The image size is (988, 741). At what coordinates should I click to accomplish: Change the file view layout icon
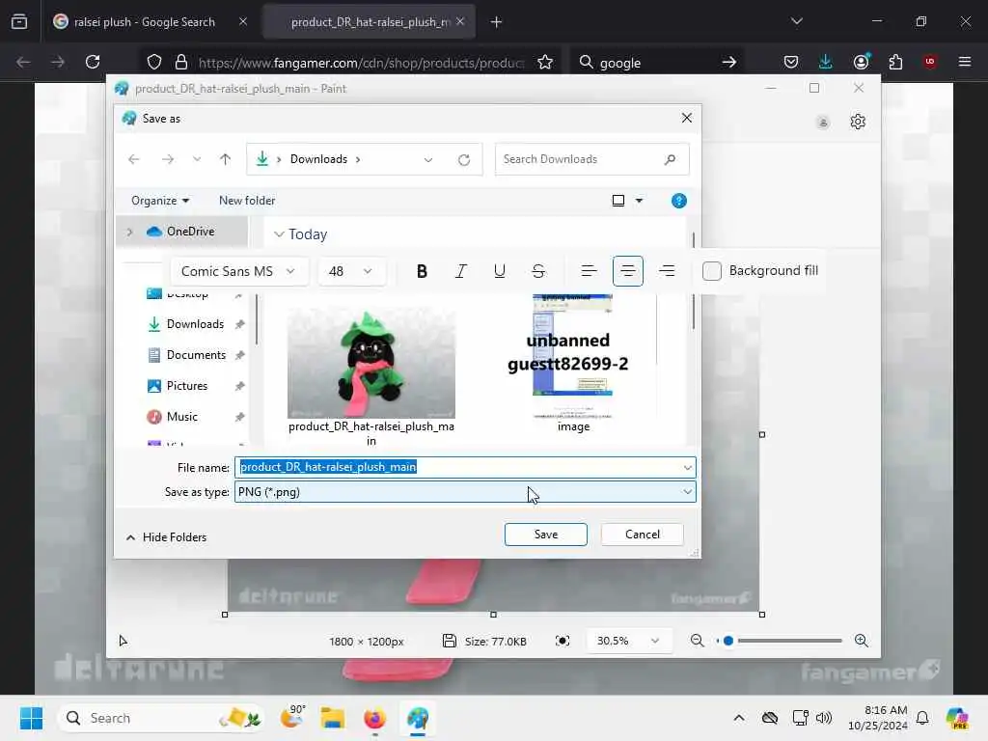tap(618, 201)
